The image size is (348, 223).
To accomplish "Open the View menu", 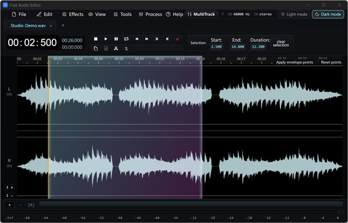I will click(97, 15).
